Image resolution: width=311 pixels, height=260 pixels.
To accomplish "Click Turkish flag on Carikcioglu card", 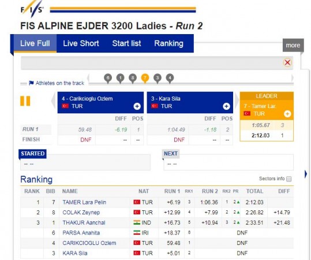I will 65,106.
